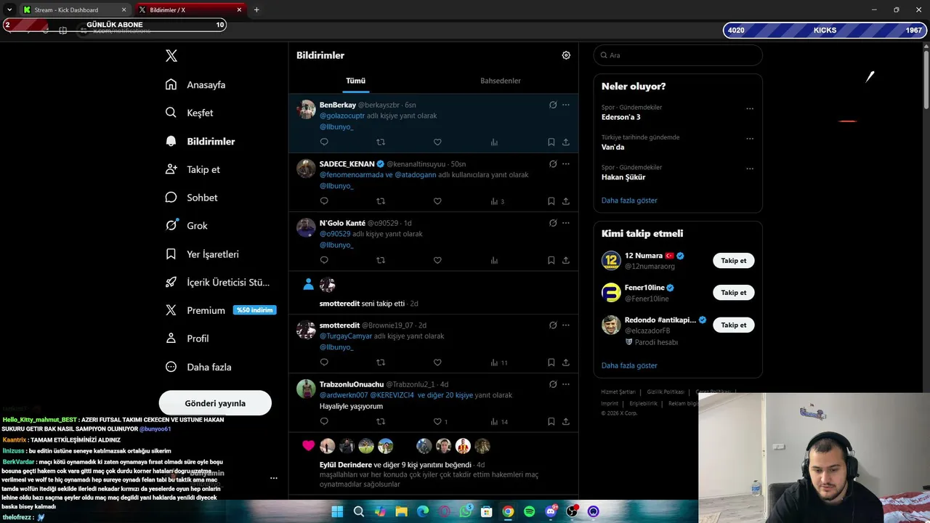This screenshot has height=523, width=930.
Task: Click the X logo in sidebar
Action: pyautogui.click(x=171, y=56)
